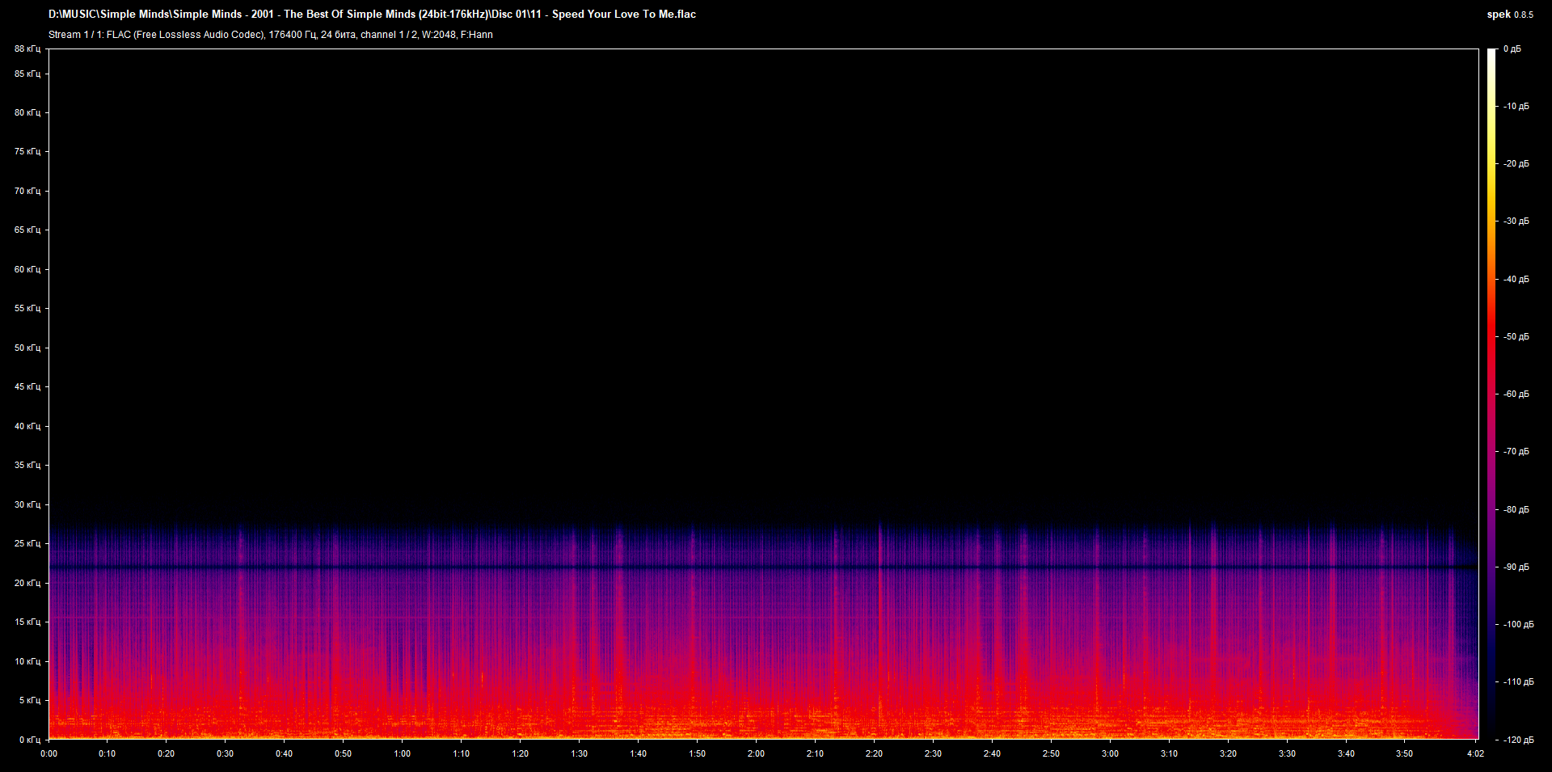The width and height of the screenshot is (1552, 772).
Task: Click the 1:50 time axis label
Action: point(697,753)
